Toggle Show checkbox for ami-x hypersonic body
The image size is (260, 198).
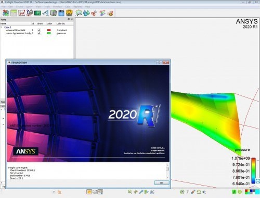39,33
